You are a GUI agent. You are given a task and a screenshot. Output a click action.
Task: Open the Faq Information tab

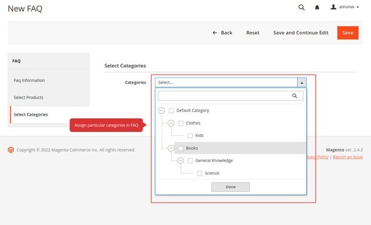pyautogui.click(x=29, y=80)
